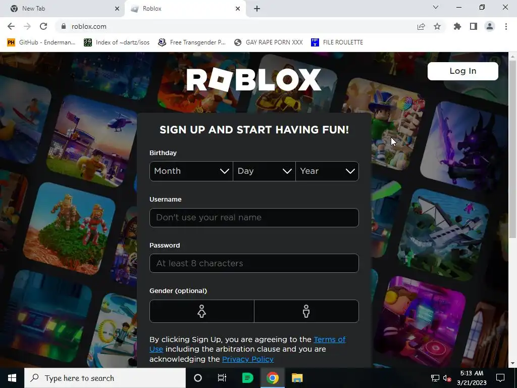Open Task View on the taskbar
The image size is (517, 388).
tap(222, 378)
